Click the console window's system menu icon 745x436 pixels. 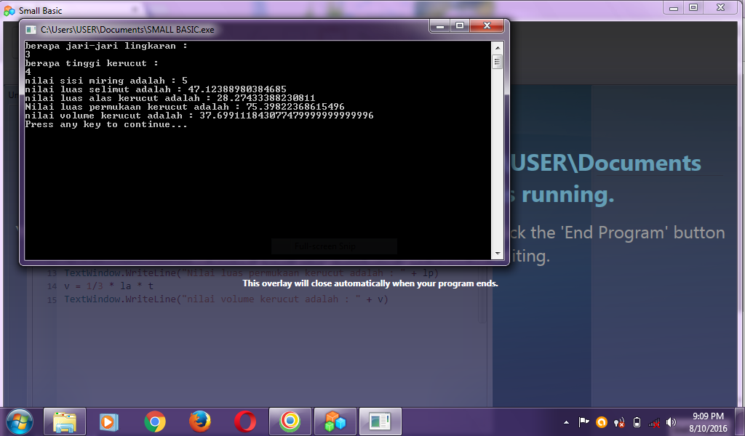tap(31, 30)
